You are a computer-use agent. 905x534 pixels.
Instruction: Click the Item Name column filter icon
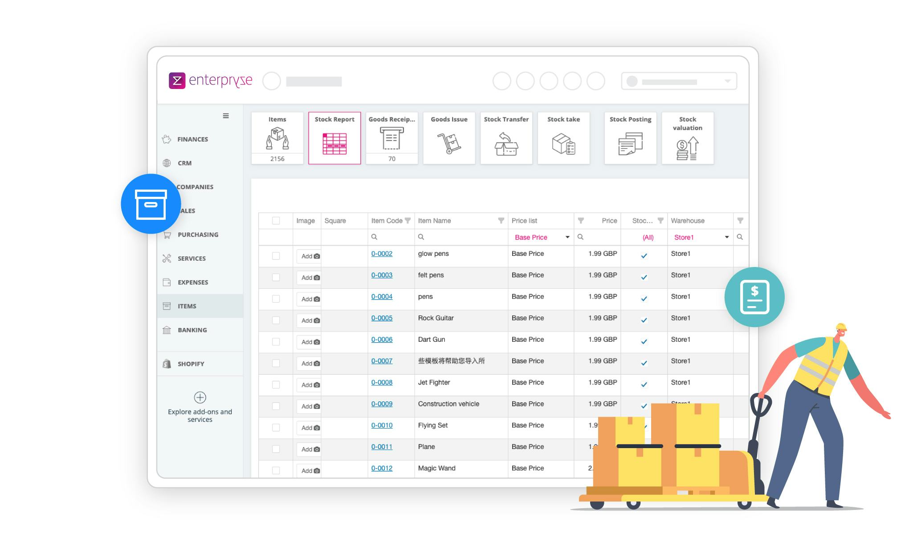pos(501,221)
